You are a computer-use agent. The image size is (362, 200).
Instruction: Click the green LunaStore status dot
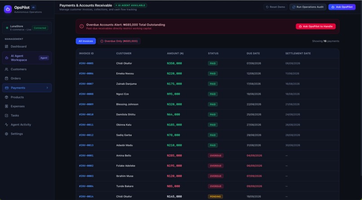click(7, 28)
